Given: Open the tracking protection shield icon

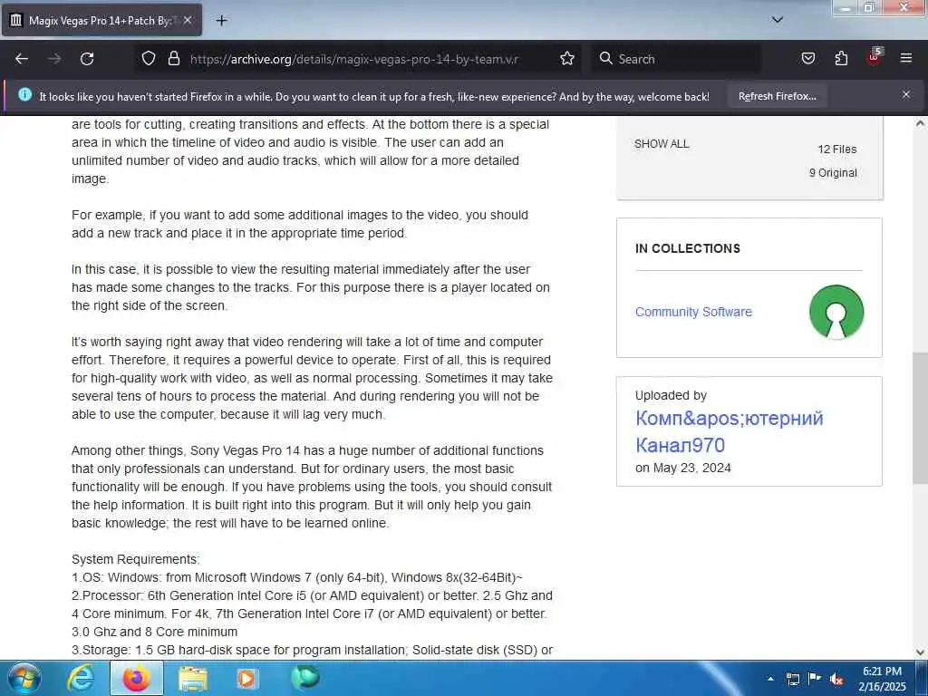Looking at the screenshot, I should [x=149, y=59].
